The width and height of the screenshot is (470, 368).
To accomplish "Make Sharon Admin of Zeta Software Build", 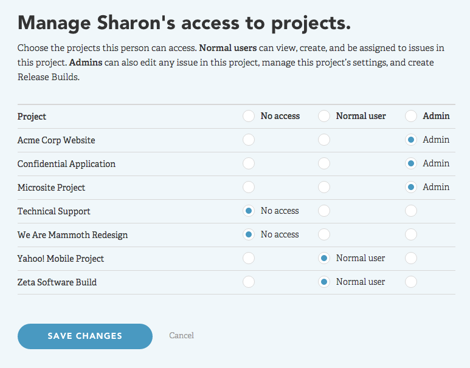I will click(411, 282).
